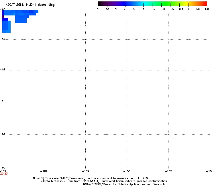Click the "Times are GMT" note line
Screen dimensions: 212x186
[x=91, y=178]
